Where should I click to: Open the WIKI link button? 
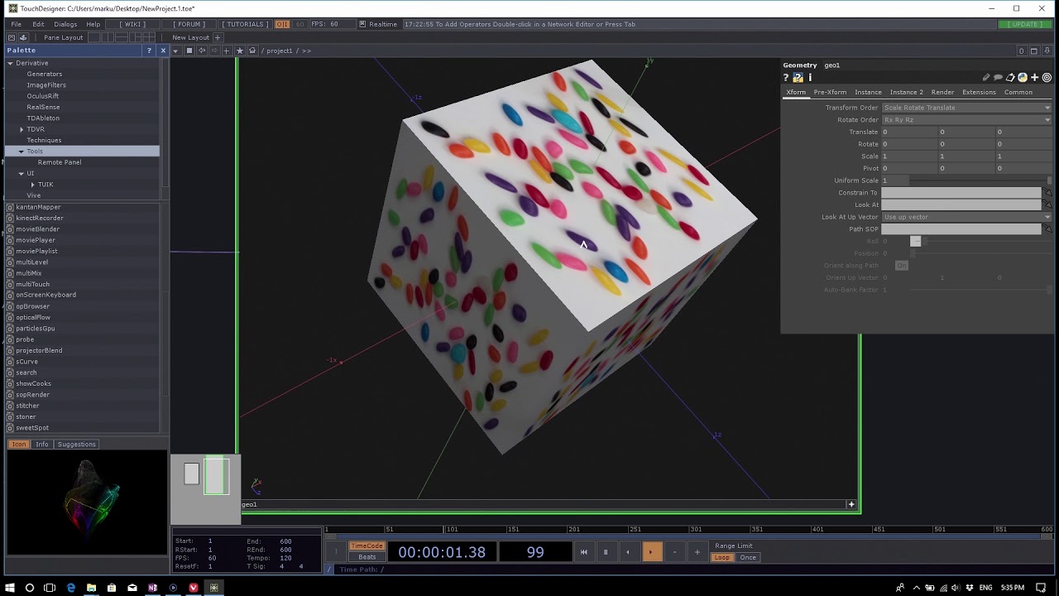pyautogui.click(x=132, y=24)
